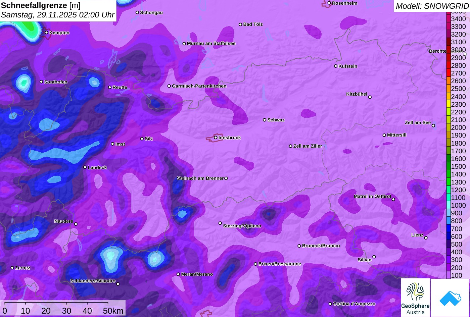
Task: Click the GeoSphere Austria logo
Action: 415,297
